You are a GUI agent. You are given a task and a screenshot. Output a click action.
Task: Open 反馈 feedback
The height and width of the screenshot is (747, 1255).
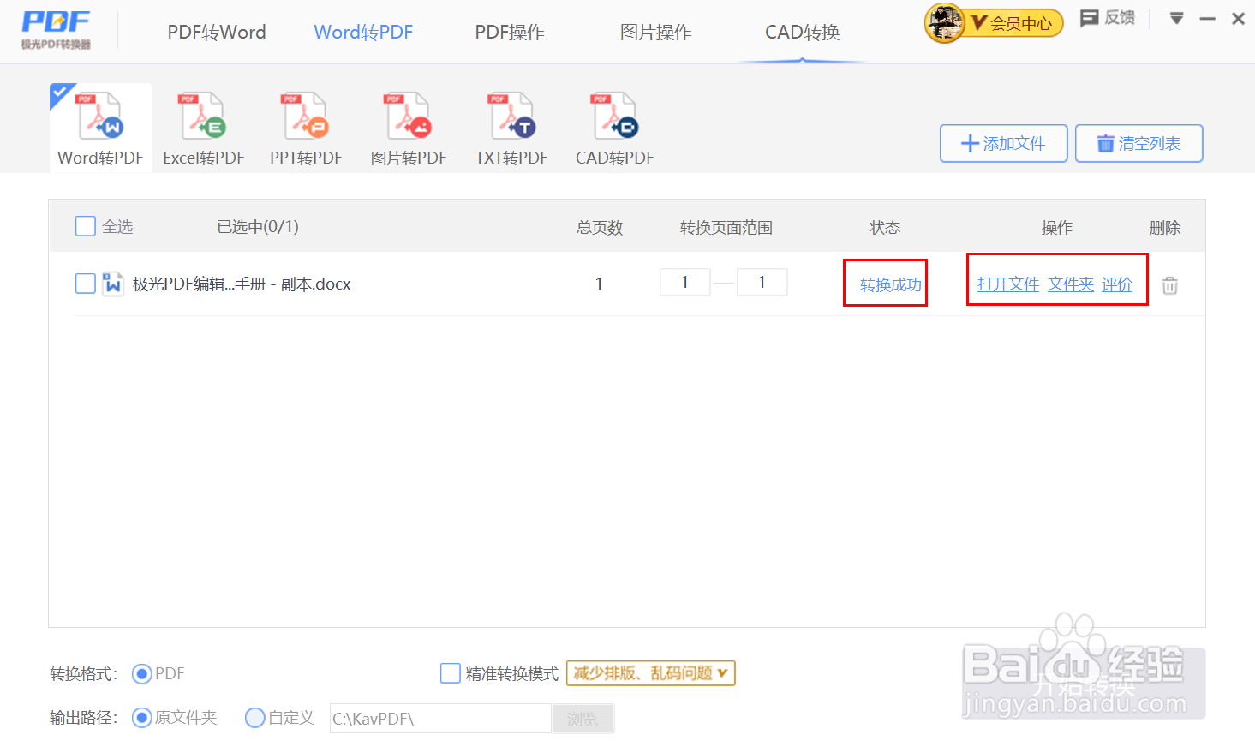[x=1108, y=18]
